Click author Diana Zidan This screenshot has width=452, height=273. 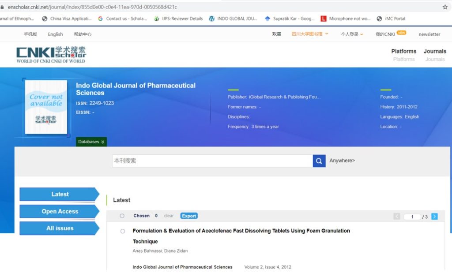[x=176, y=251]
